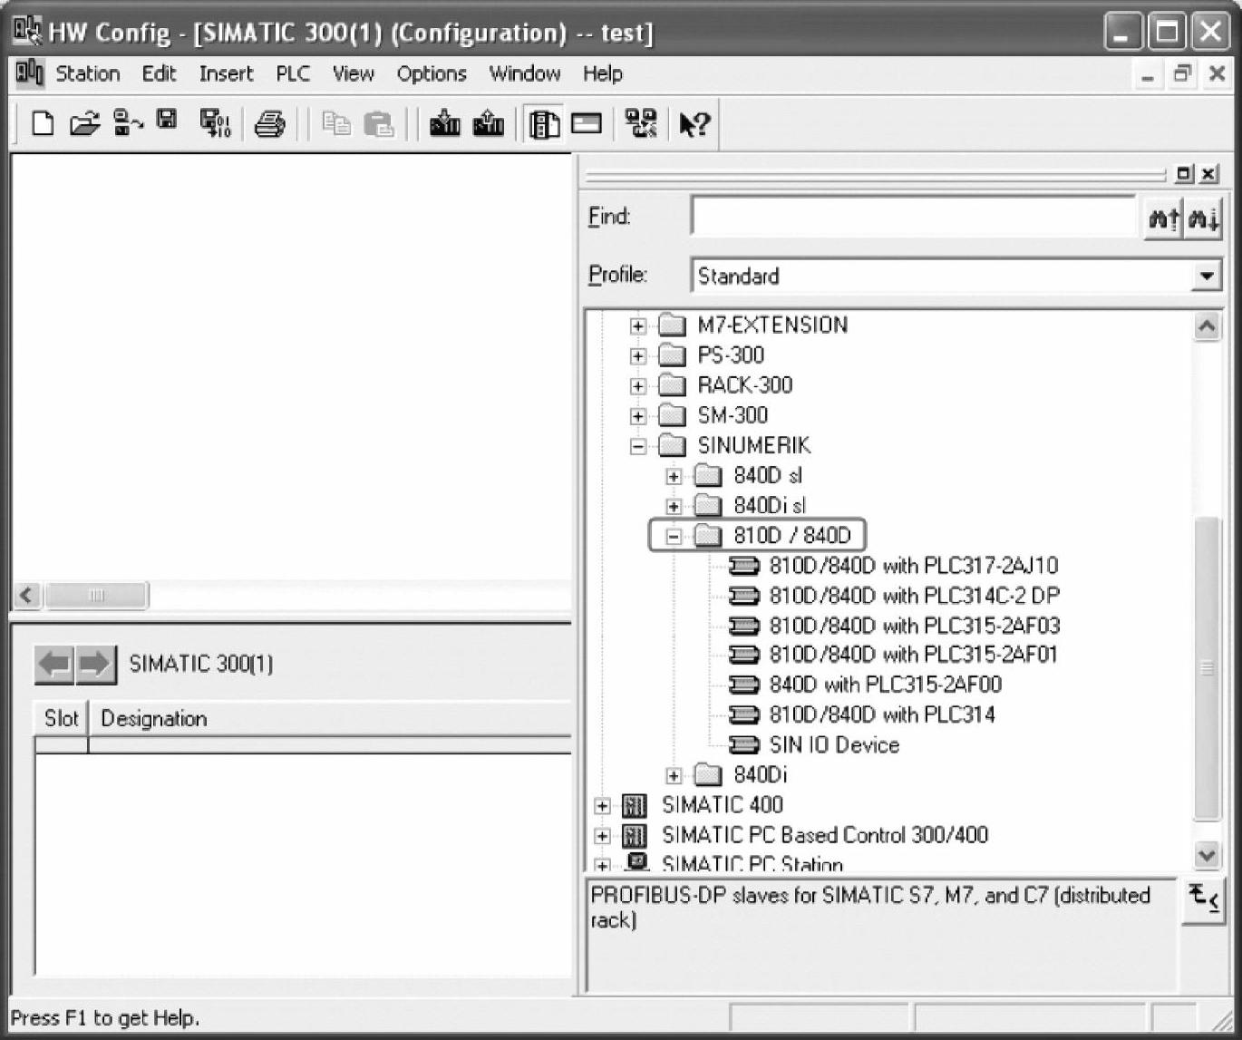1242x1040 pixels.
Task: Open the Station menu
Action: tap(88, 73)
